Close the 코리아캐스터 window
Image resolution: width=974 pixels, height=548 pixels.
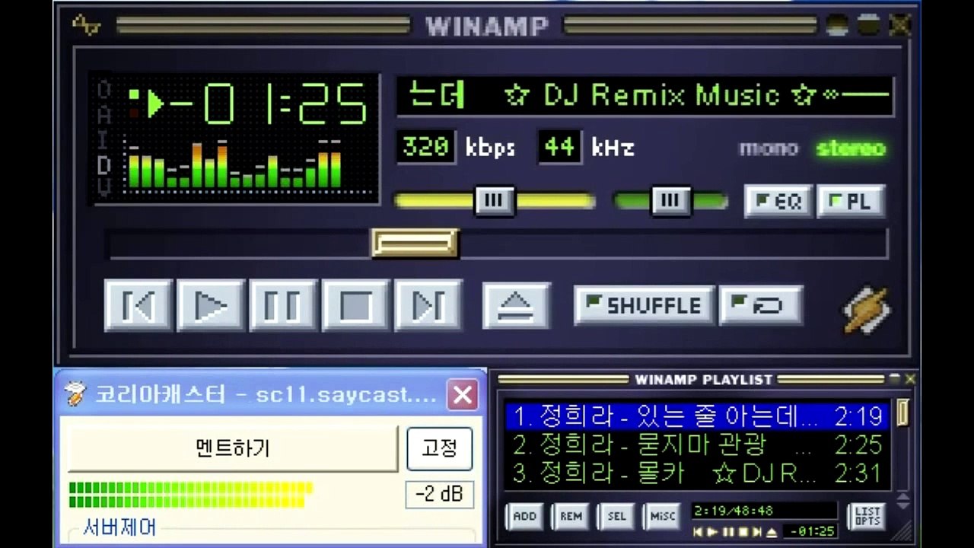pyautogui.click(x=462, y=394)
